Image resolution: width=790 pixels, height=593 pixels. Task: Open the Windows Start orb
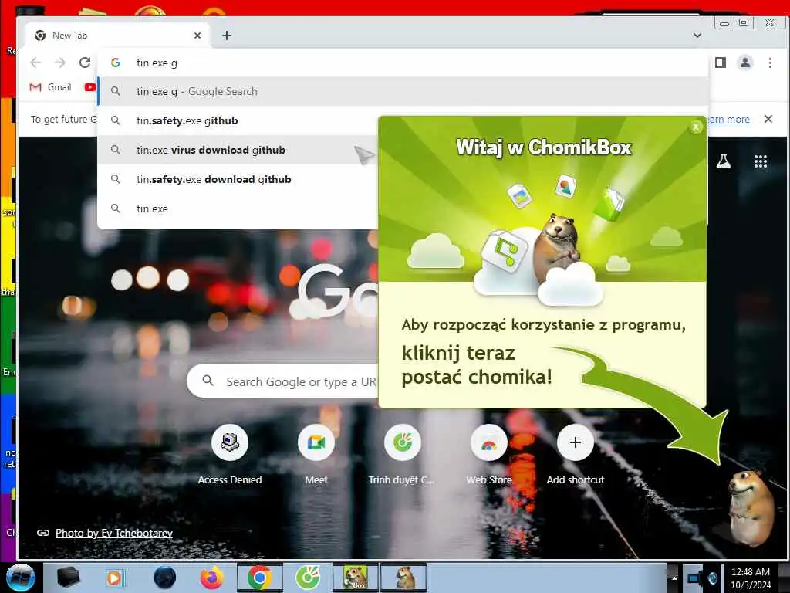click(x=20, y=578)
